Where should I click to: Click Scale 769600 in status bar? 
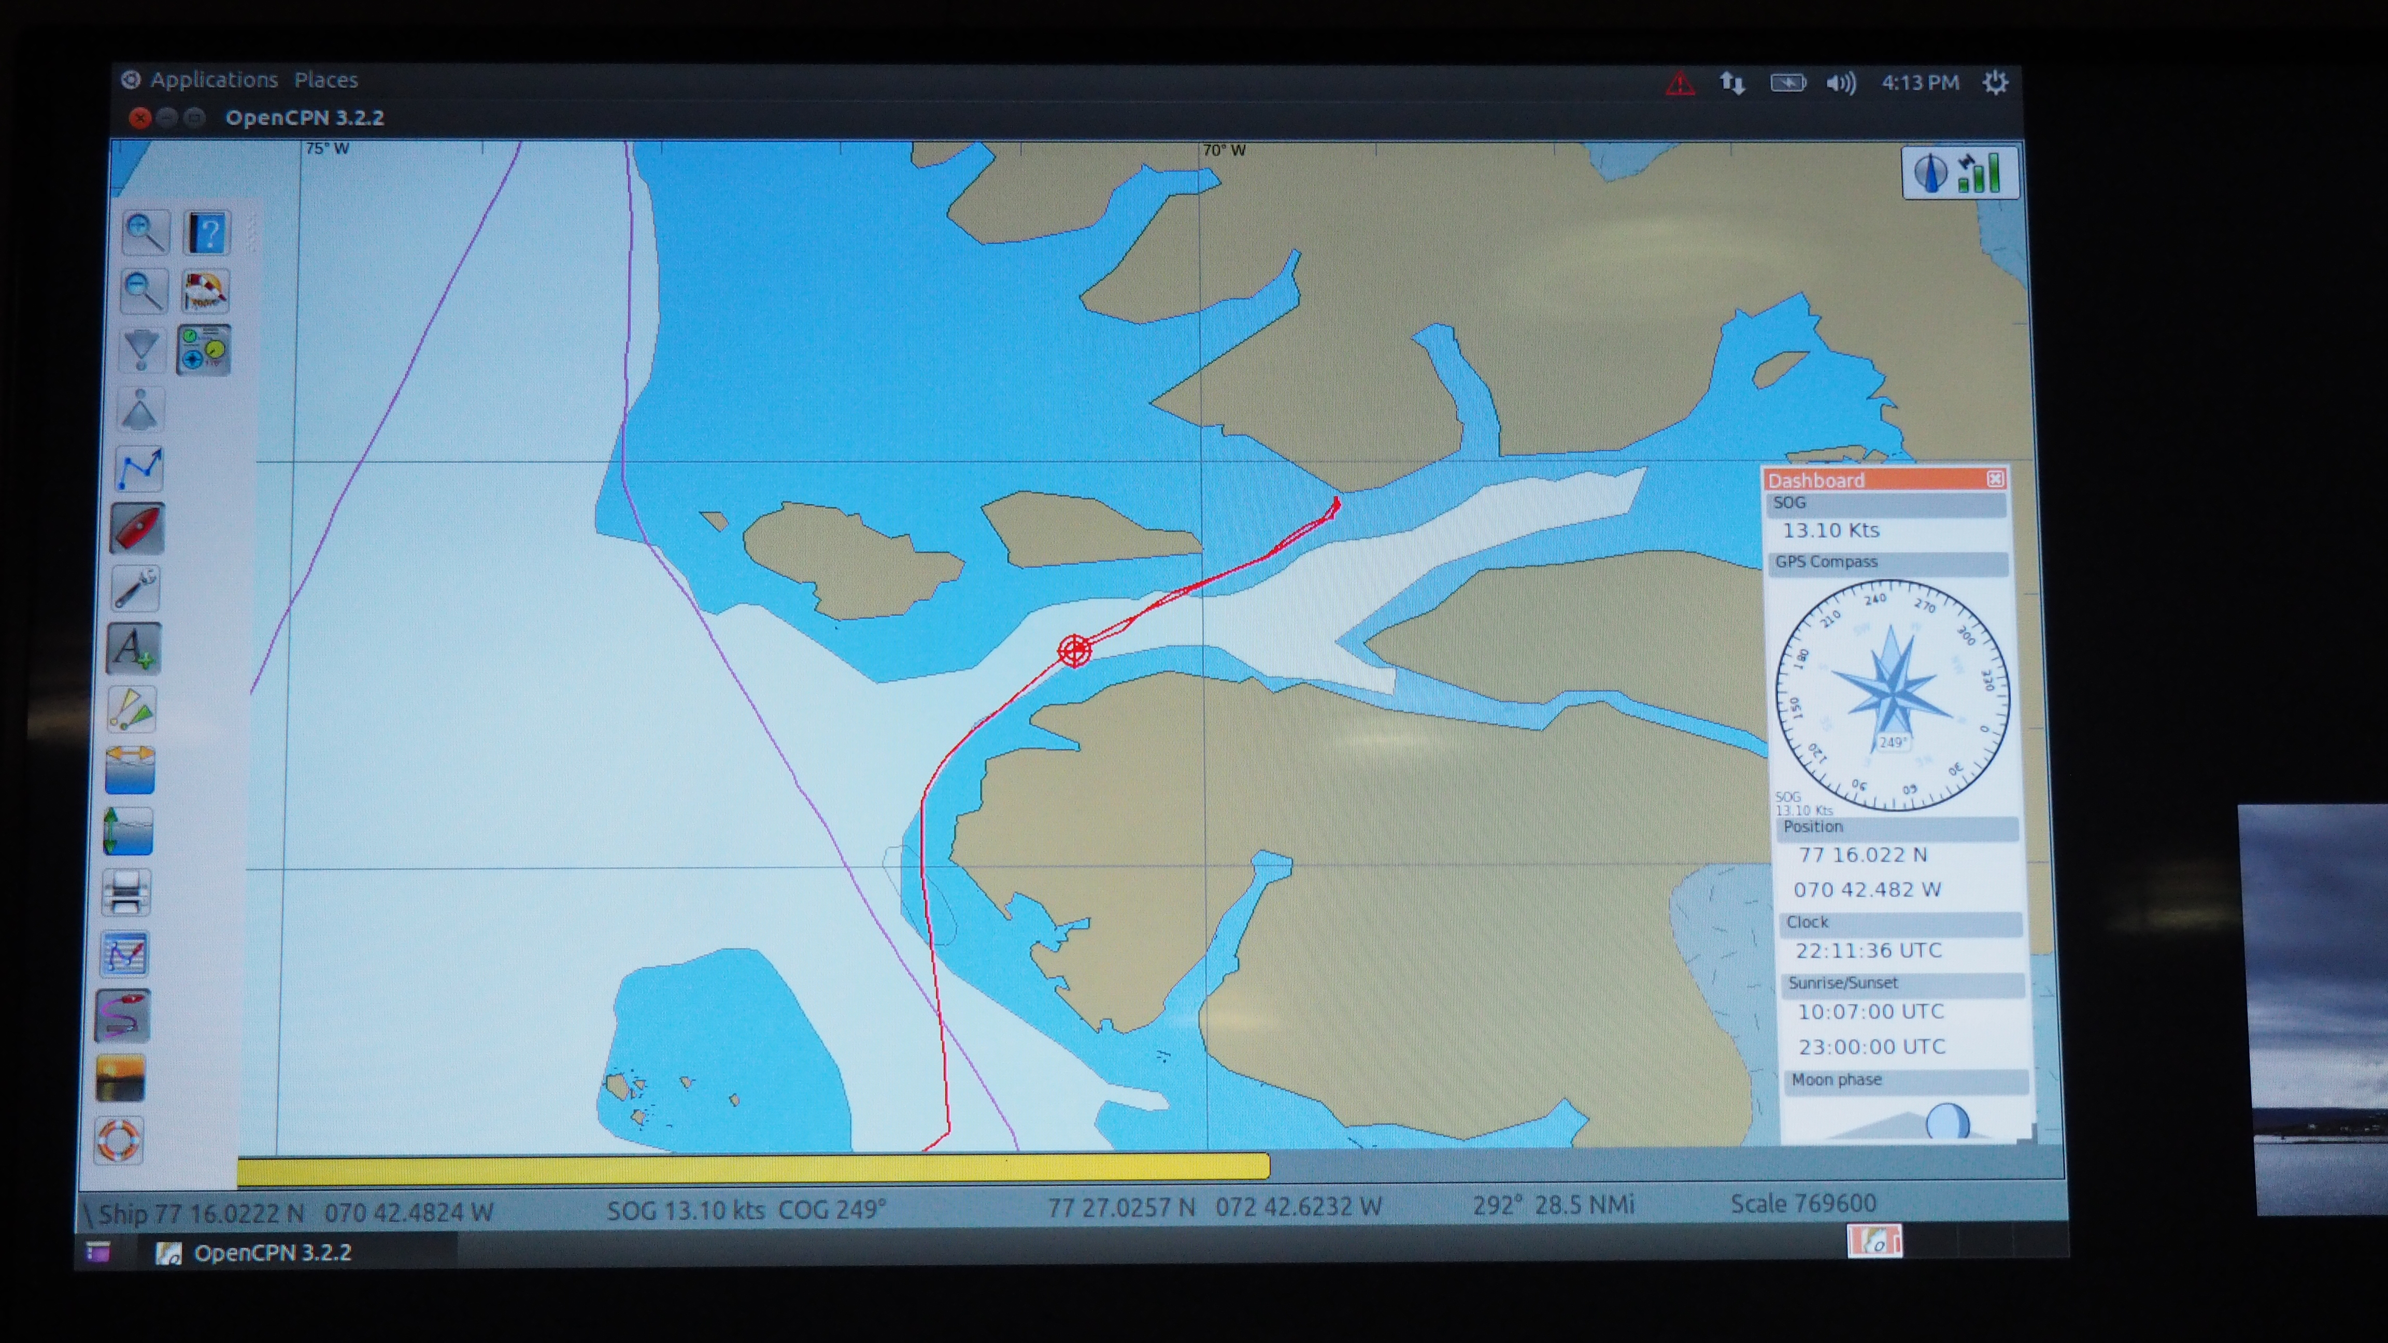(x=1803, y=1204)
